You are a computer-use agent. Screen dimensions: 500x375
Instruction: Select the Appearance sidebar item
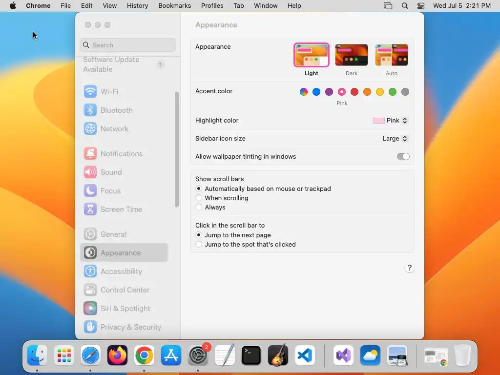(x=125, y=252)
